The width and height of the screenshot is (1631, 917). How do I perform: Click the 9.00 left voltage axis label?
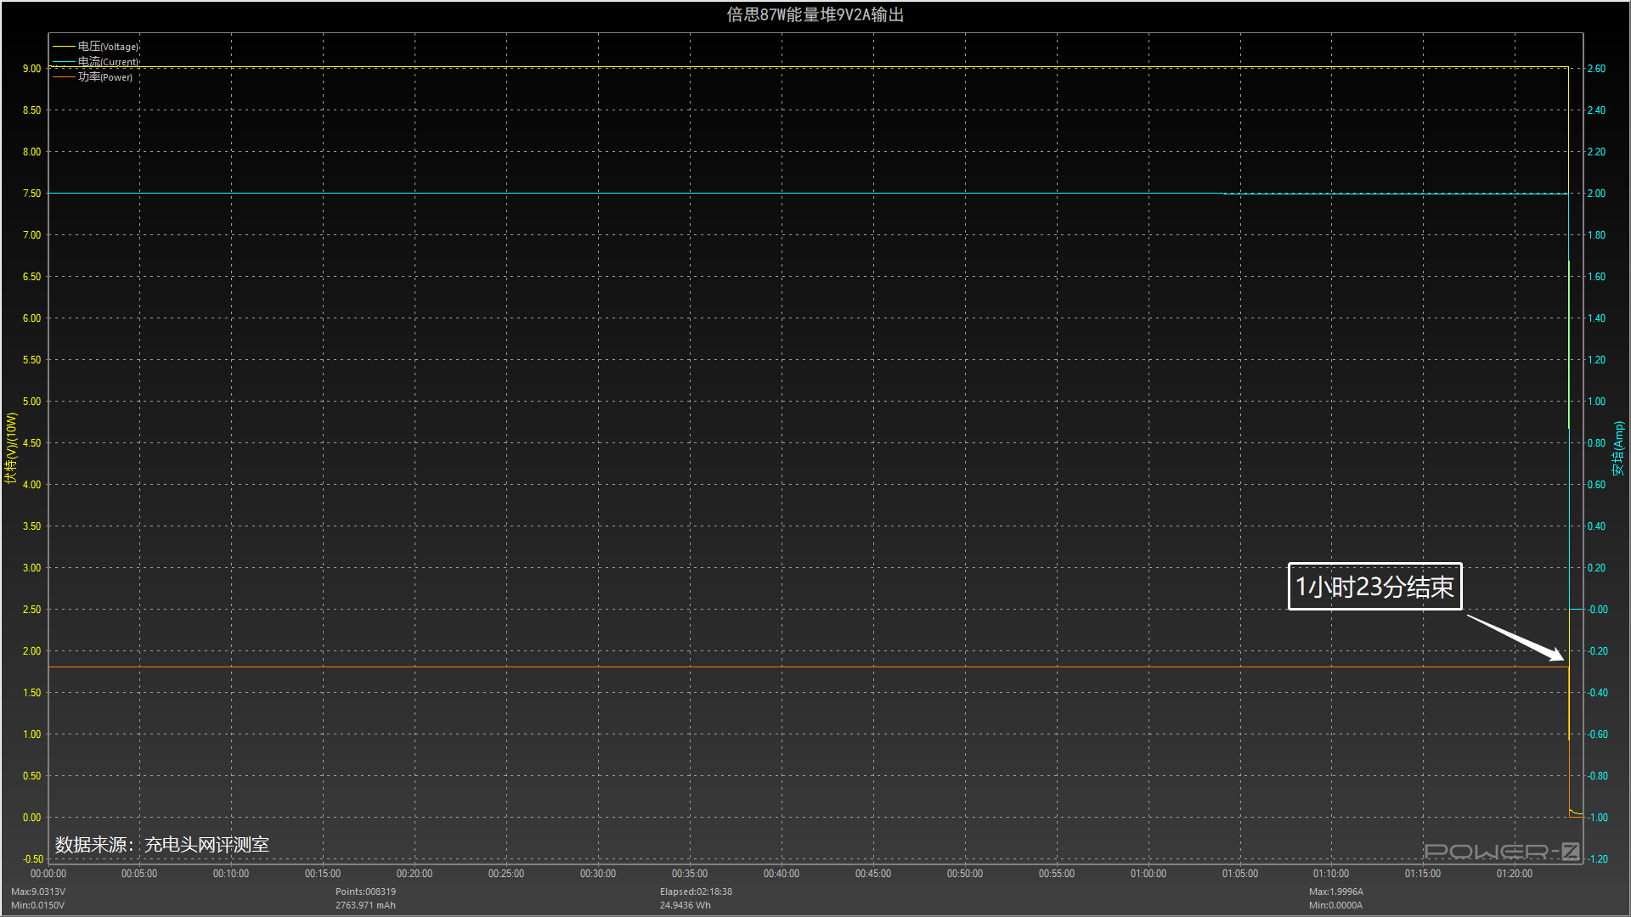(31, 69)
